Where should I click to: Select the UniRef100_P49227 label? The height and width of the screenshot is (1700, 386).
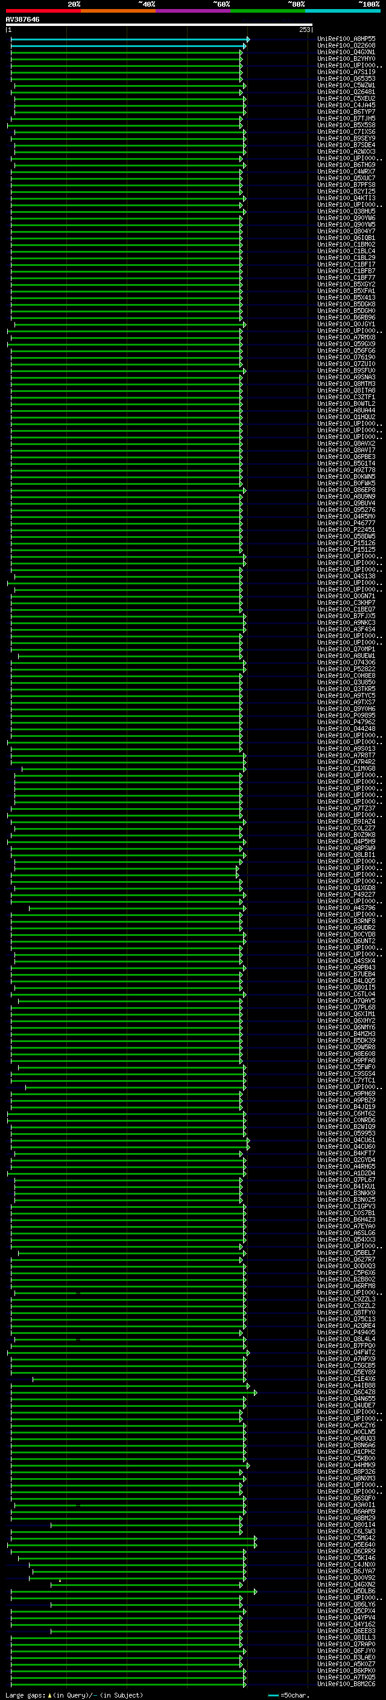point(346,894)
